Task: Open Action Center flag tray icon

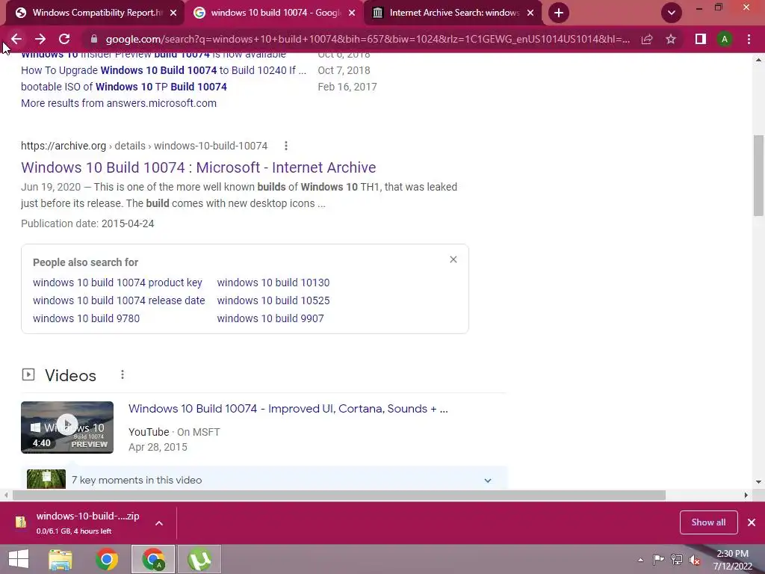Action: tap(658, 559)
